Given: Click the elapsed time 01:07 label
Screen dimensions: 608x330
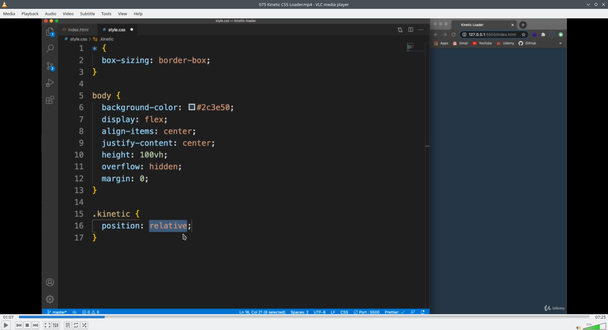Looking at the screenshot, I should [9, 317].
